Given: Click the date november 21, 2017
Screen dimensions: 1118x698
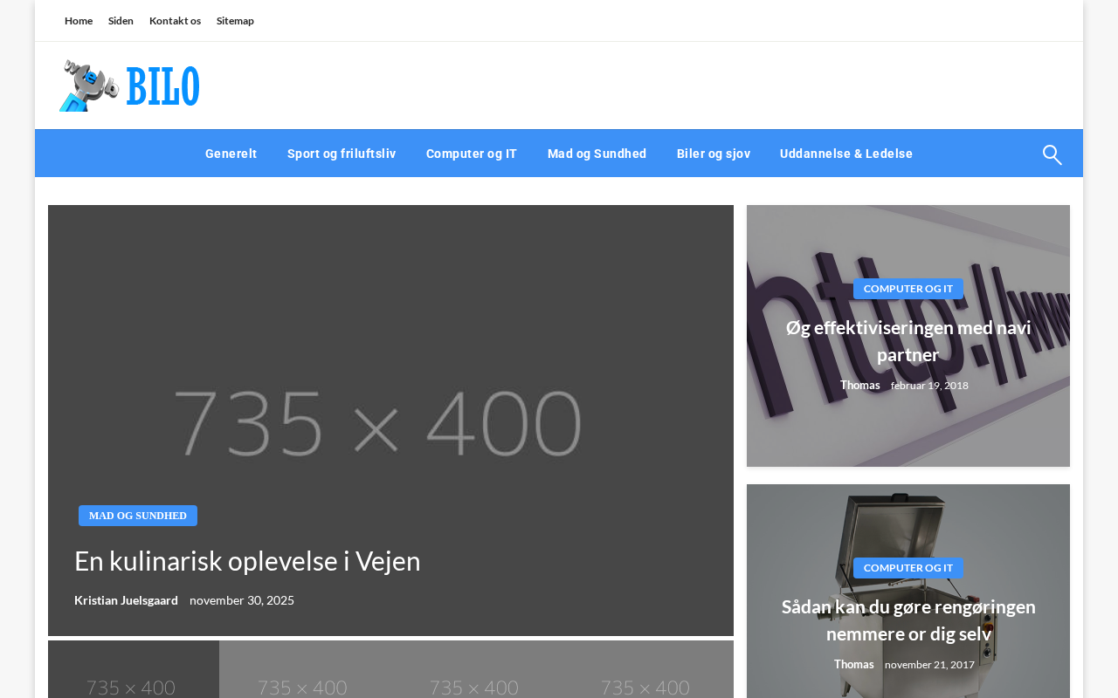Looking at the screenshot, I should pyautogui.click(x=929, y=665).
